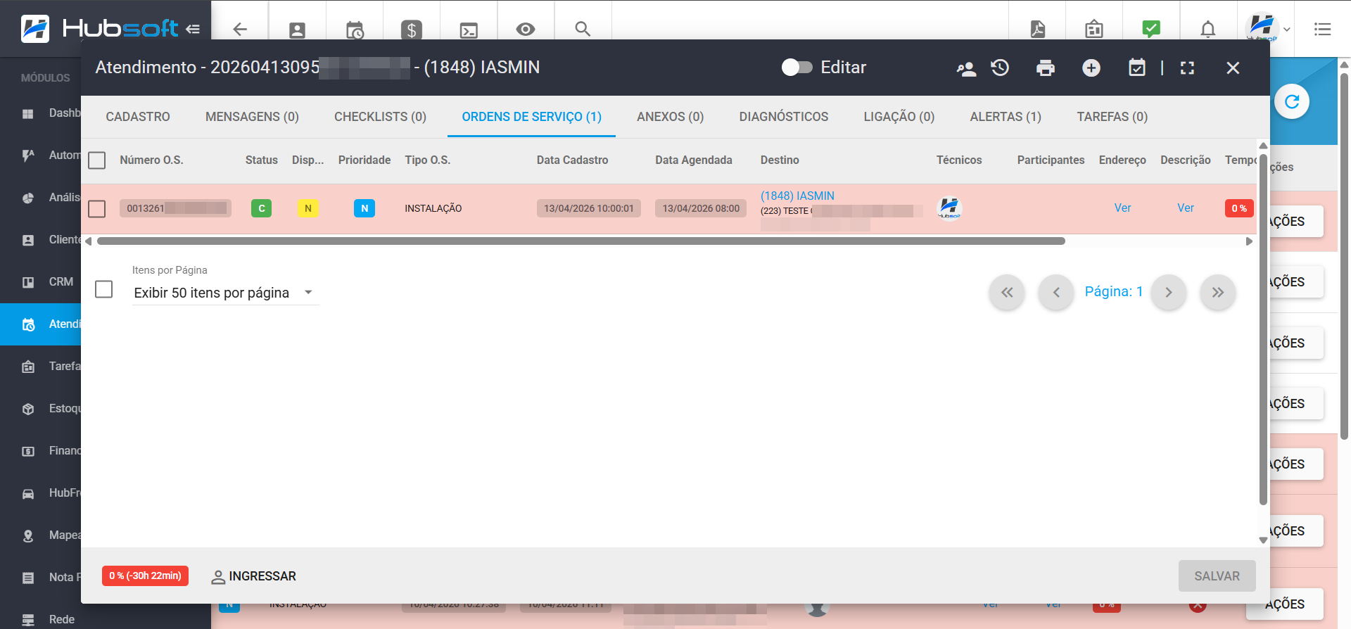Go to the first page button
The height and width of the screenshot is (629, 1351).
tap(1007, 292)
